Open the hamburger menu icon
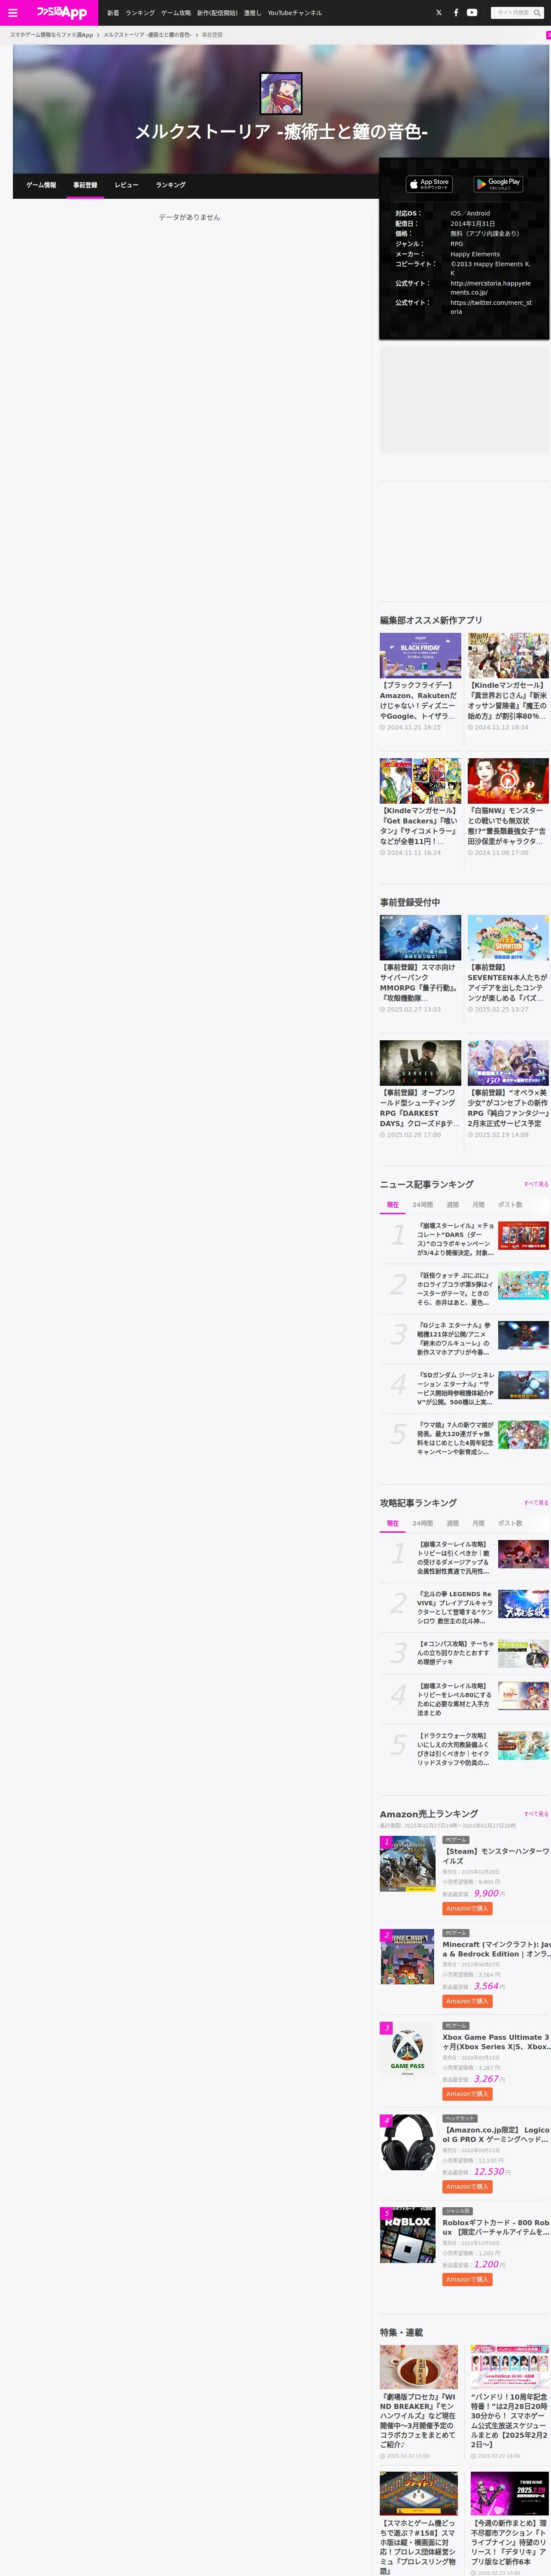Image resolution: width=551 pixels, height=2576 pixels. (12, 13)
